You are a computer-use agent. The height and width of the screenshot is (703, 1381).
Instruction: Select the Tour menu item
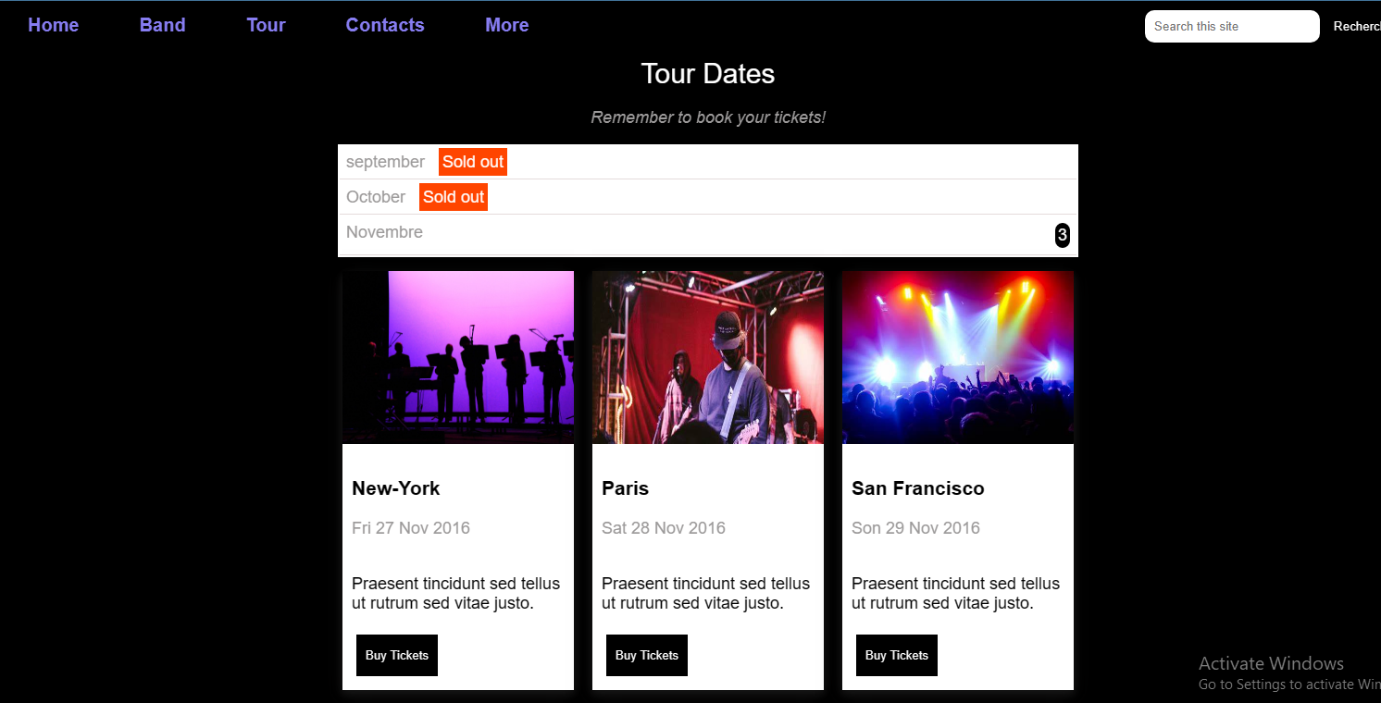tap(266, 25)
